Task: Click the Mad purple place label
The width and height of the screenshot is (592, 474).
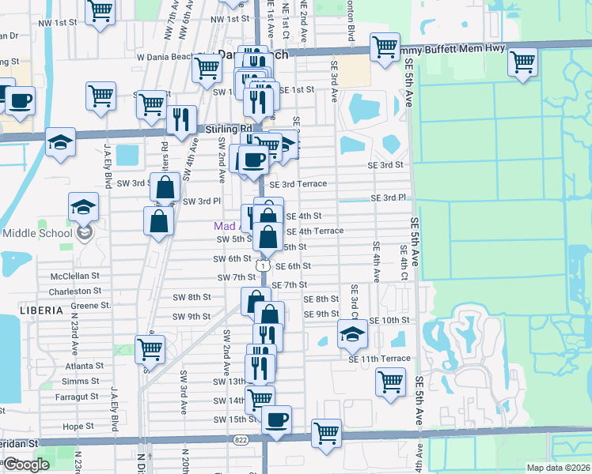Action: (225, 226)
